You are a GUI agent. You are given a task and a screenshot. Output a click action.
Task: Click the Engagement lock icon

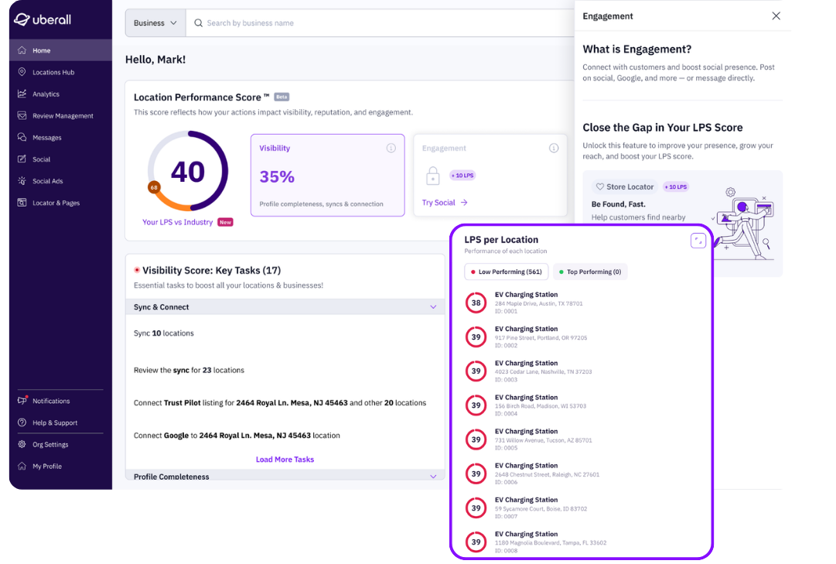433,176
